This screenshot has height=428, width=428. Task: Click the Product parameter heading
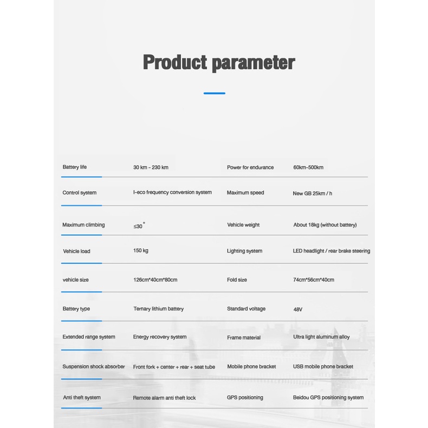[218, 62]
